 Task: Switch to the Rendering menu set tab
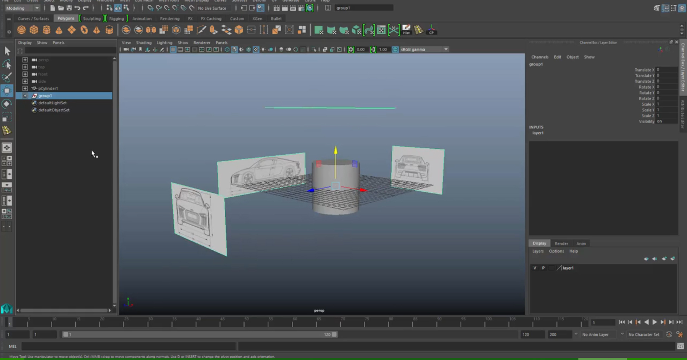pos(170,18)
